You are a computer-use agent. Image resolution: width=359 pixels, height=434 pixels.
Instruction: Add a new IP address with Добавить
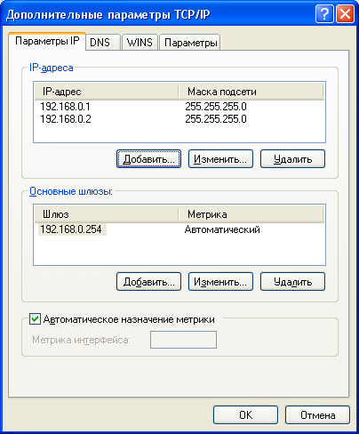point(148,159)
